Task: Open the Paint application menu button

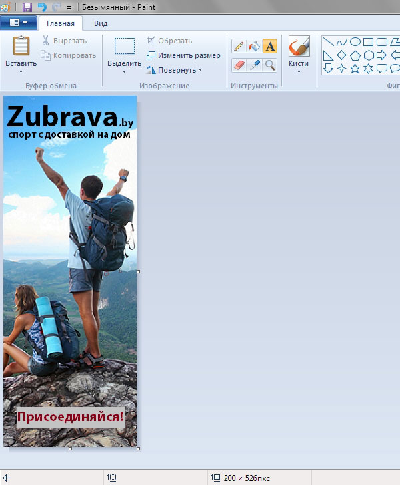Action: pos(19,23)
